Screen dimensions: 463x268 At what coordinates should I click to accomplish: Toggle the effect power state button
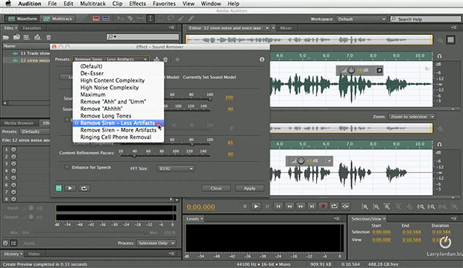tap(58, 188)
